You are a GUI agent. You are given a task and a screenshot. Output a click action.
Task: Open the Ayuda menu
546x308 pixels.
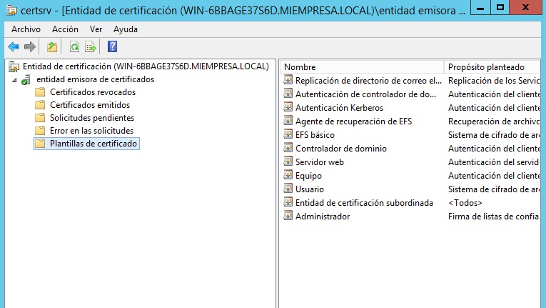126,29
